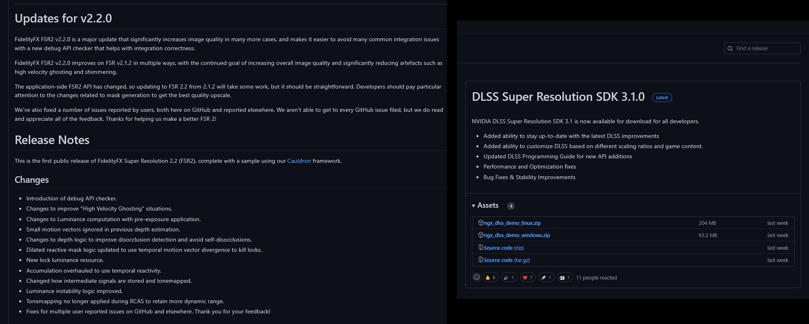Screen dimensions: 809x324
Task: Download ngx_dlss_demo_linux.zip
Action: pyautogui.click(x=512, y=223)
